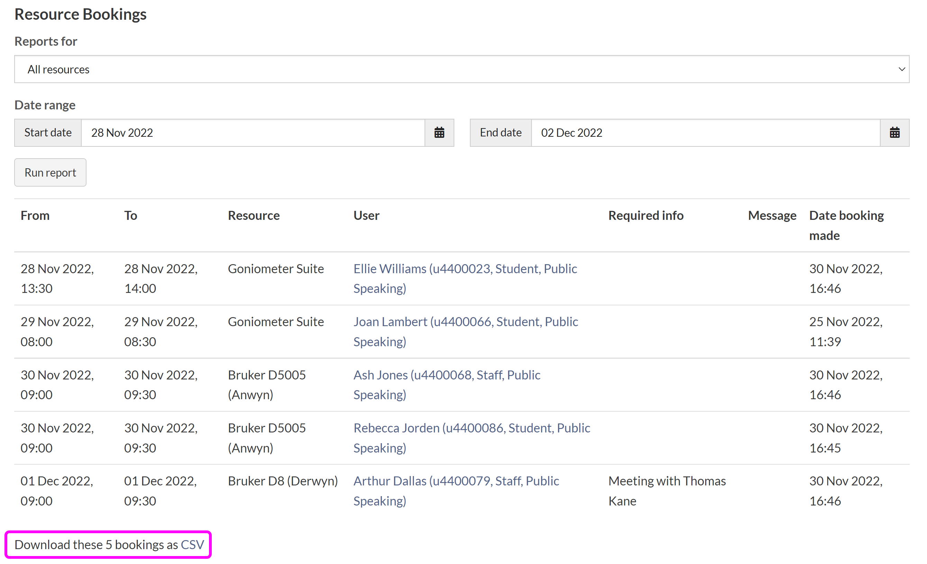
Task: Click the End date label addon
Action: pyautogui.click(x=500, y=133)
